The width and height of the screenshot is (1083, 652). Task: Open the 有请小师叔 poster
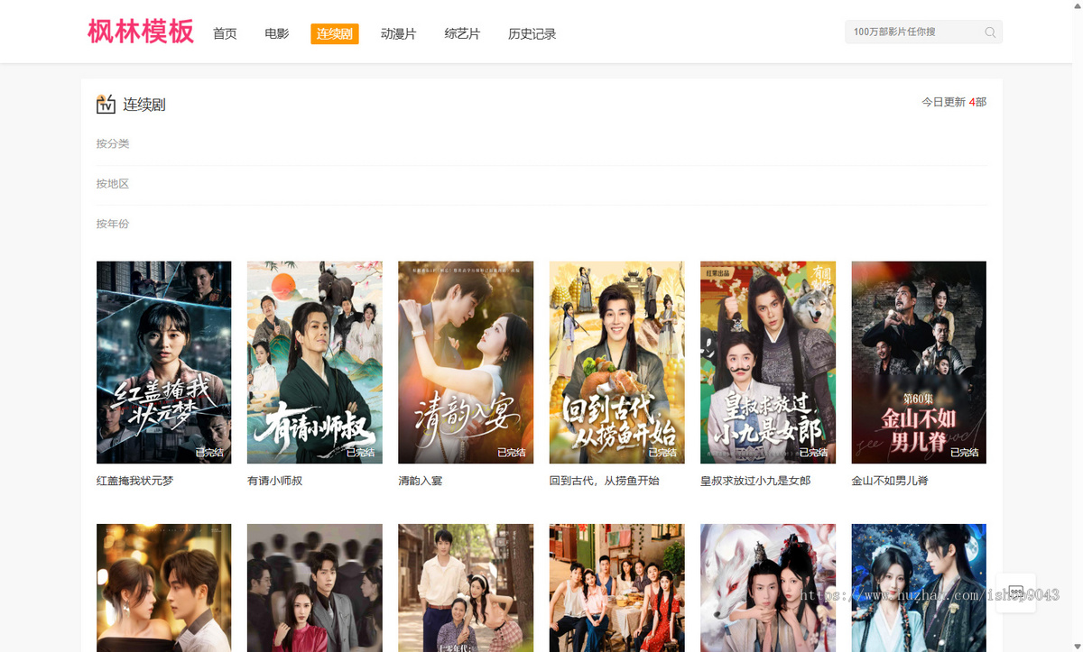coord(315,363)
